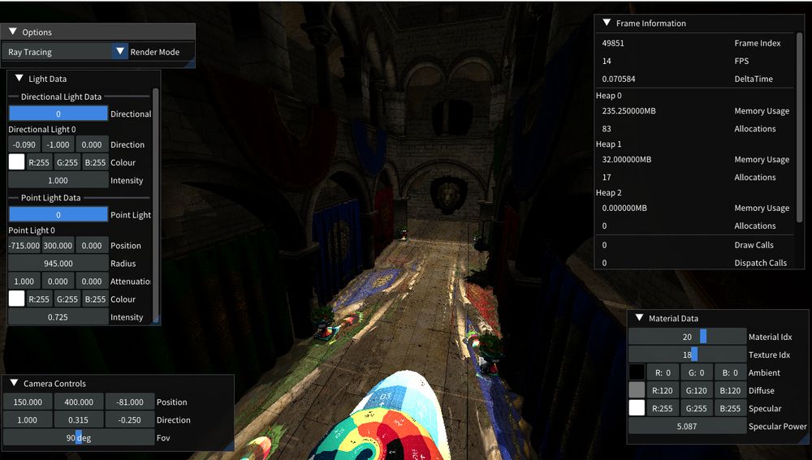The image size is (812, 460).
Task: Click the Heap 1 memory usage 32.000000MB
Action: point(627,159)
